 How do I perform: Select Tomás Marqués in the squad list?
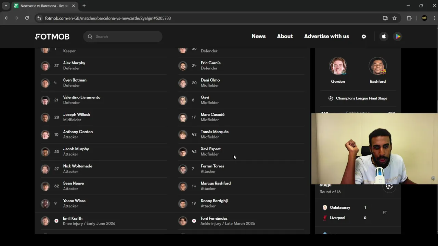click(x=242, y=134)
